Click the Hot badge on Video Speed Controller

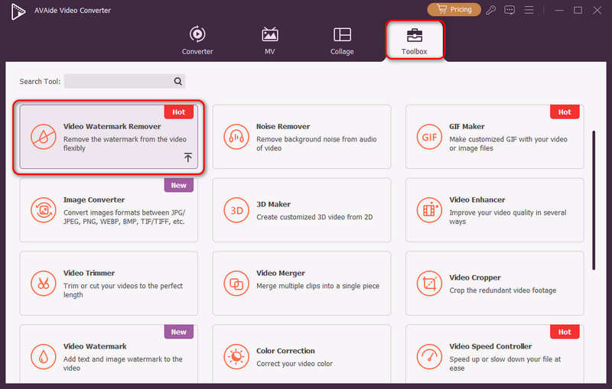(x=565, y=332)
